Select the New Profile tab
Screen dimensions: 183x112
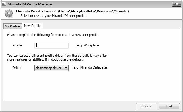point(33,26)
